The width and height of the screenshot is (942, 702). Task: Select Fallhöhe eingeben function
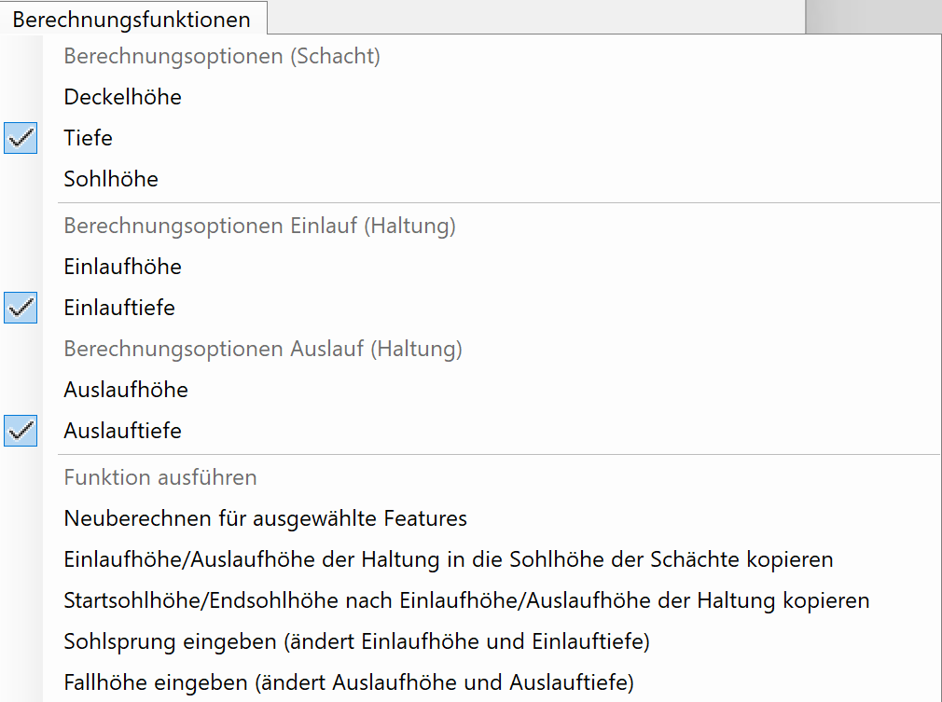349,682
